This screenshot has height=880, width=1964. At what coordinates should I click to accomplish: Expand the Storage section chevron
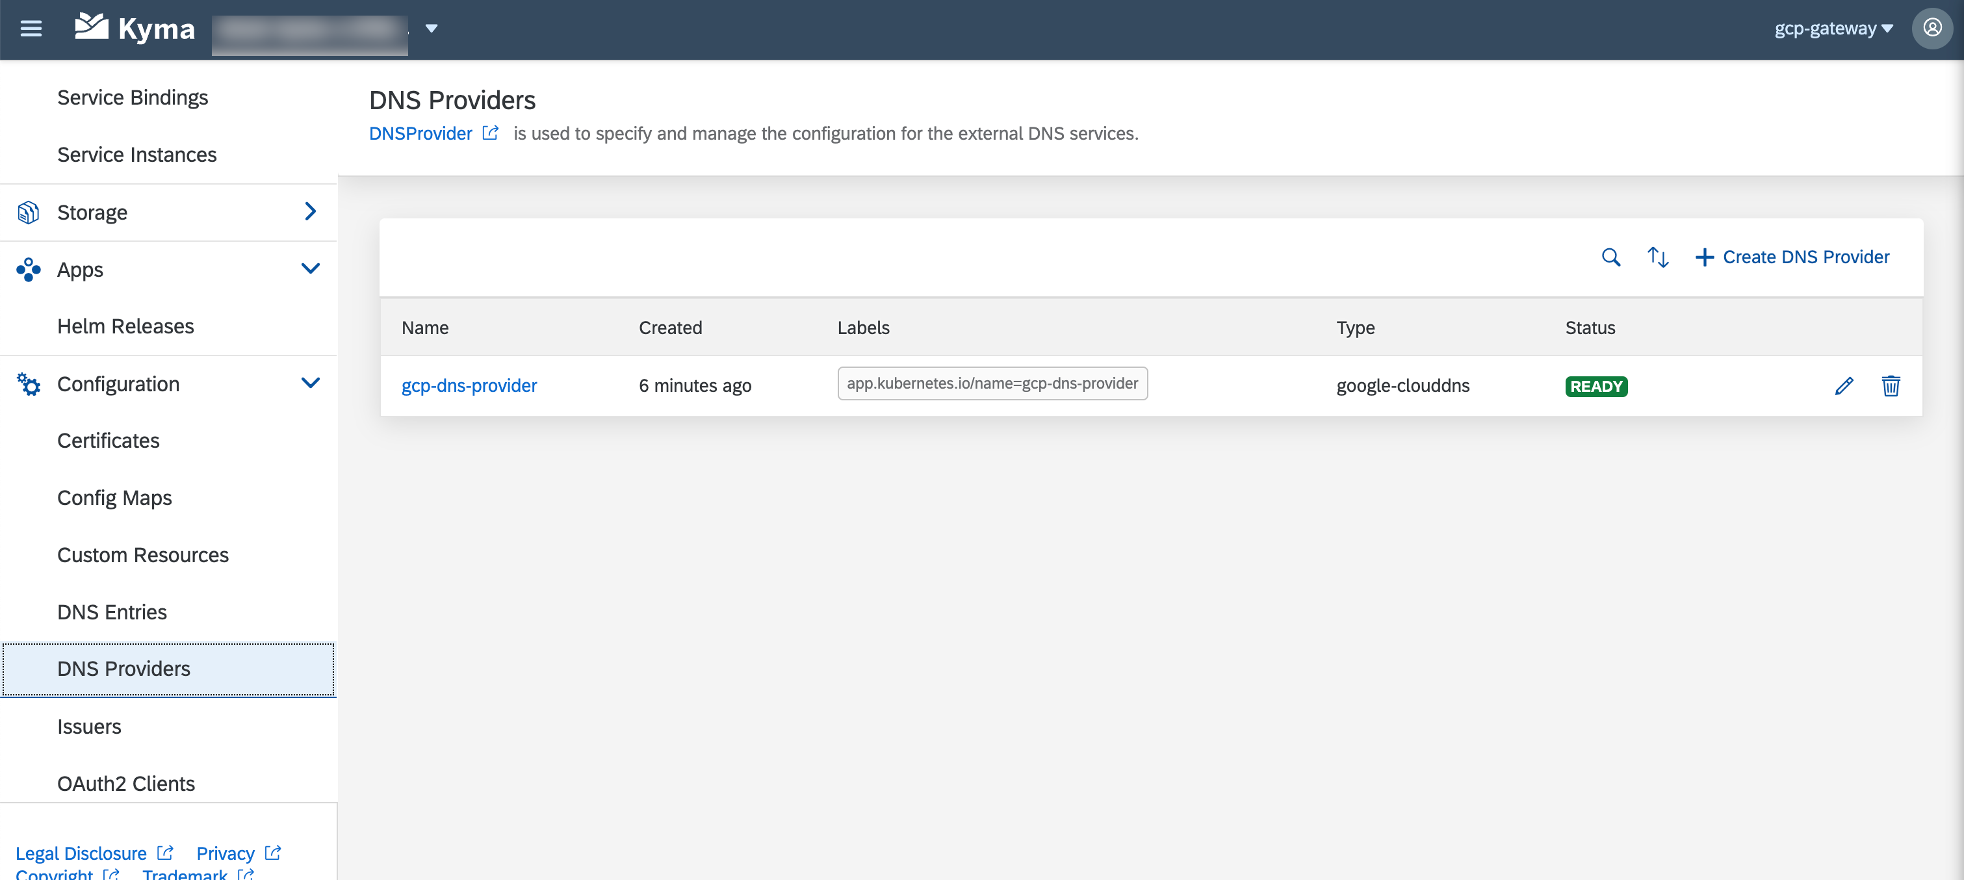click(309, 212)
